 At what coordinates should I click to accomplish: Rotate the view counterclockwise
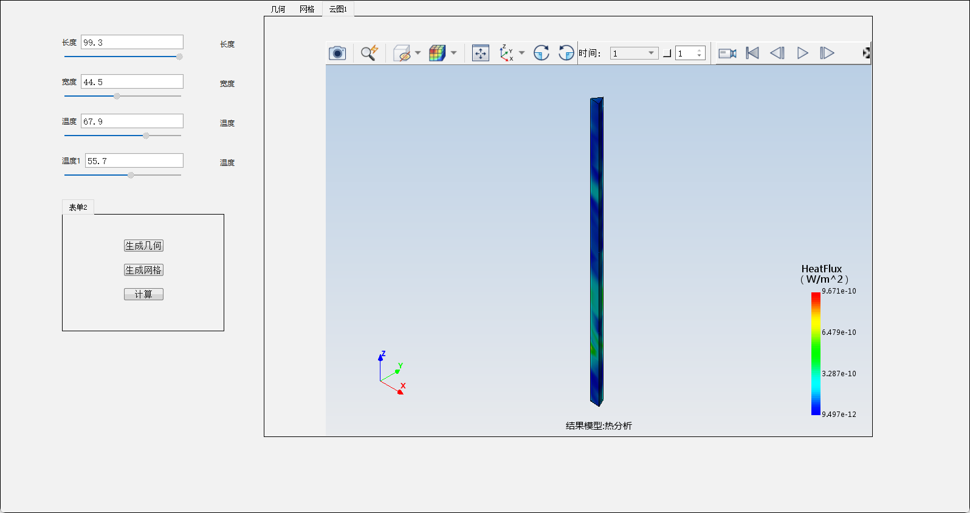566,53
